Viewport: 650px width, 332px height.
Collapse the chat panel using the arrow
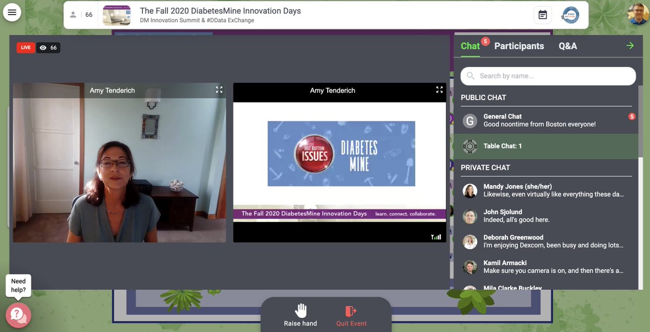(630, 45)
